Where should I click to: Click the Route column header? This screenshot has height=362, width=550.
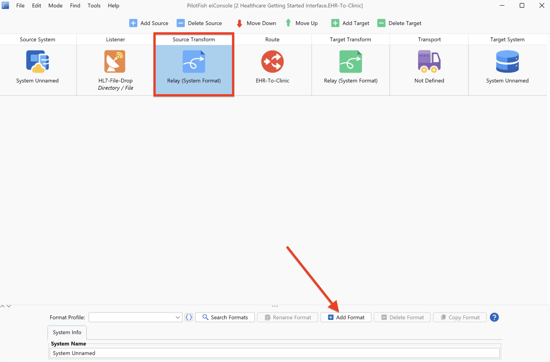click(272, 40)
